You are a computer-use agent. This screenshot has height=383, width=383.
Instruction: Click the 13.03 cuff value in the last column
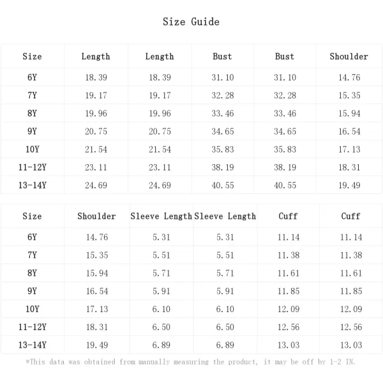point(351,345)
